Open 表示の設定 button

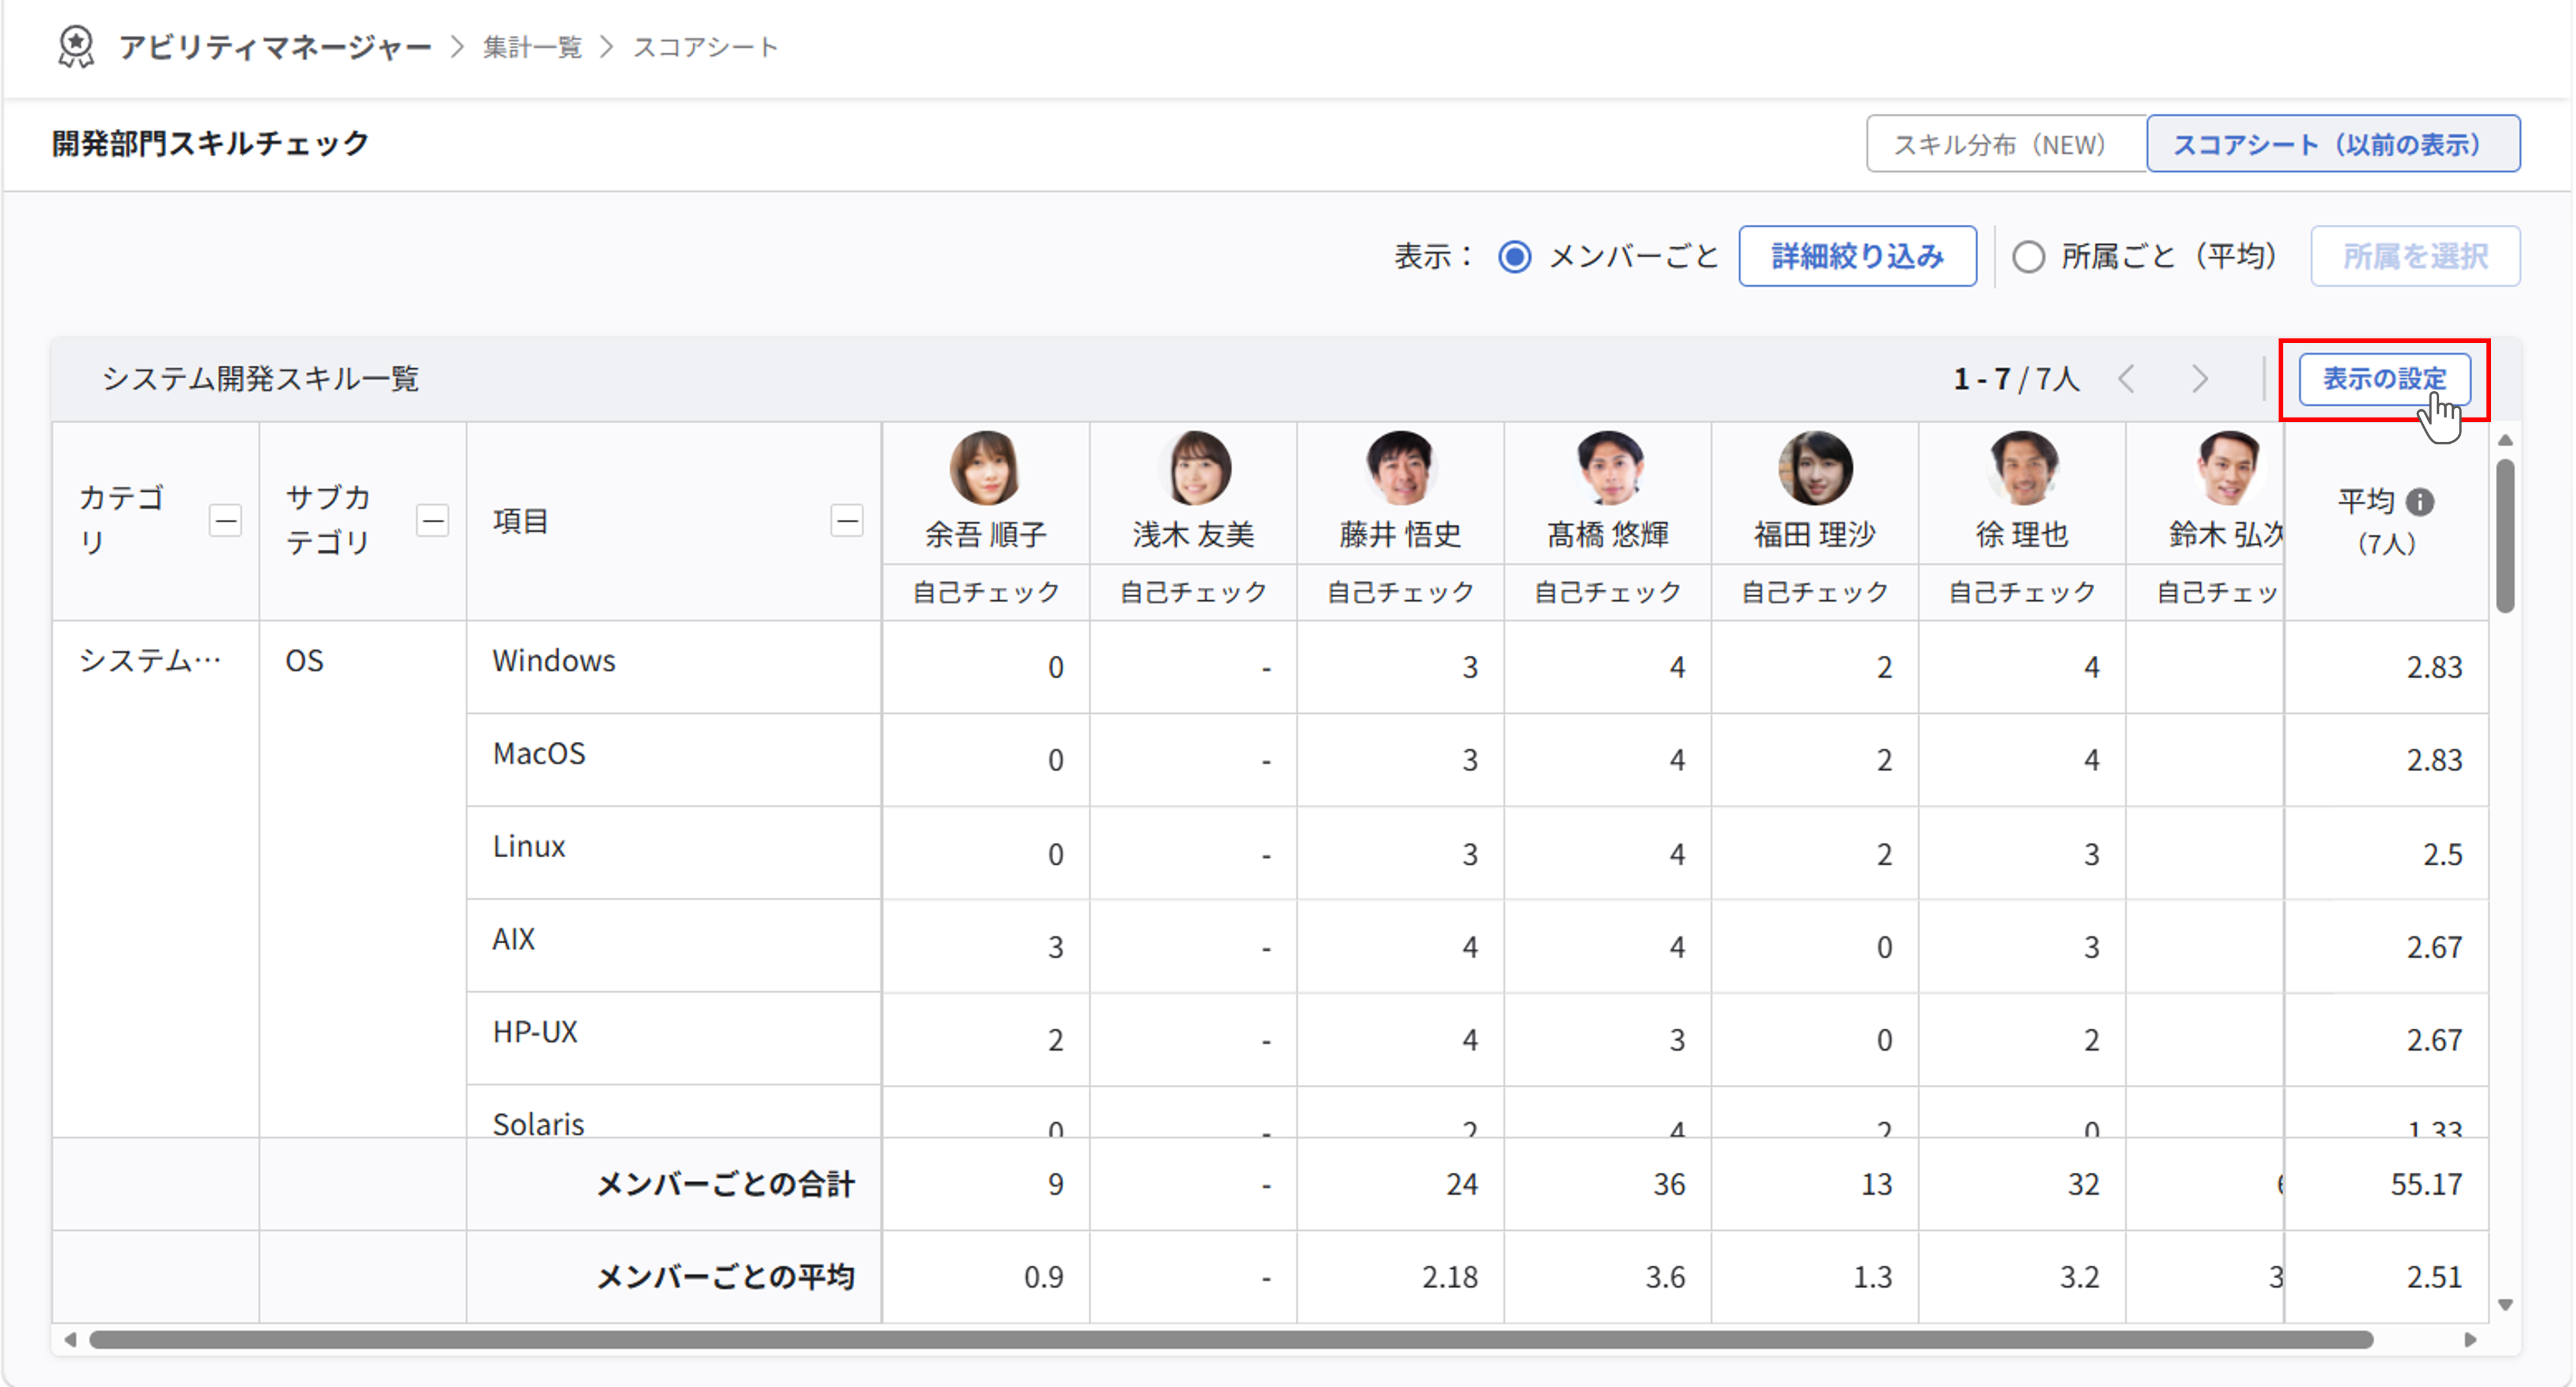pyautogui.click(x=2384, y=379)
